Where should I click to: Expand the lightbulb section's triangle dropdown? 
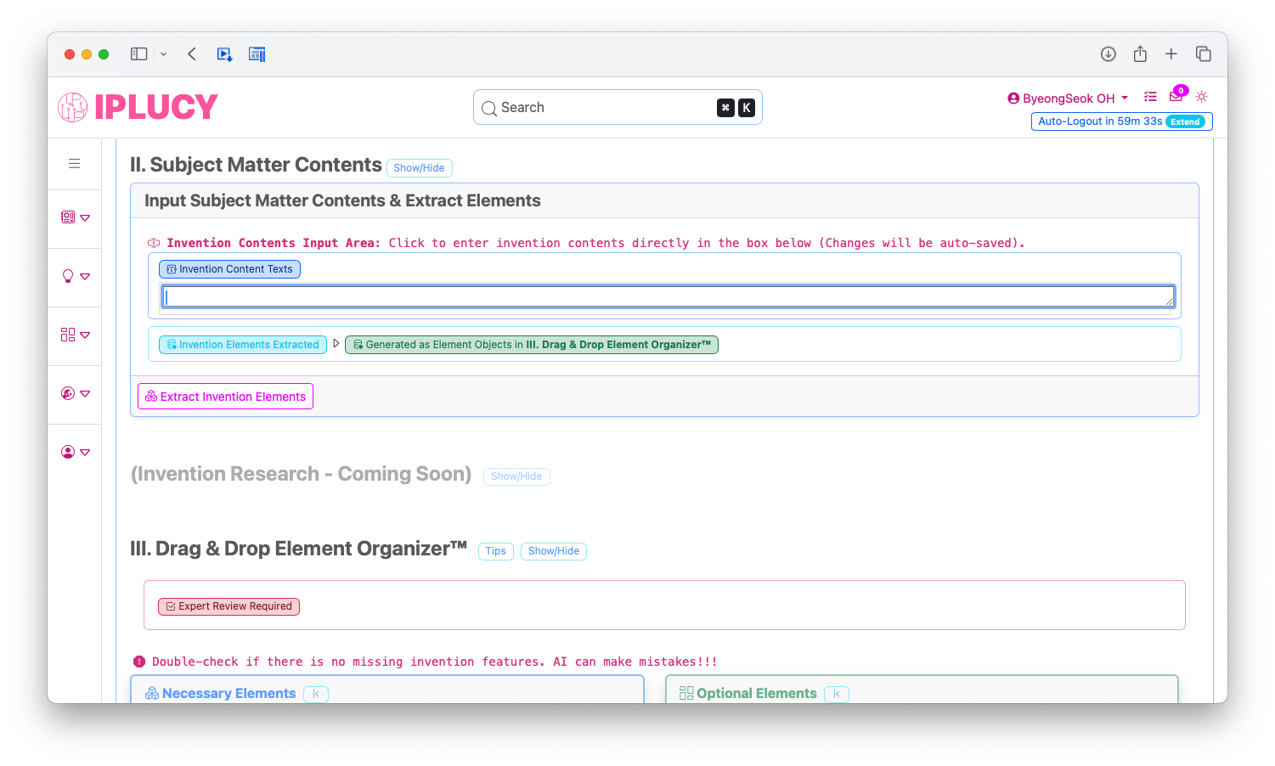85,277
